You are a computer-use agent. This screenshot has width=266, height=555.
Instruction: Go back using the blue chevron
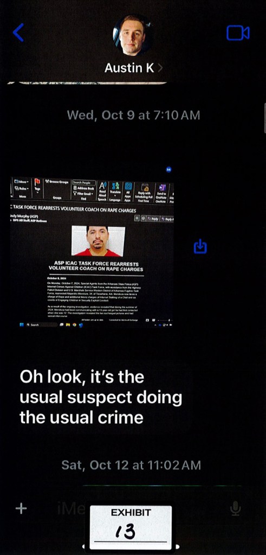[18, 33]
